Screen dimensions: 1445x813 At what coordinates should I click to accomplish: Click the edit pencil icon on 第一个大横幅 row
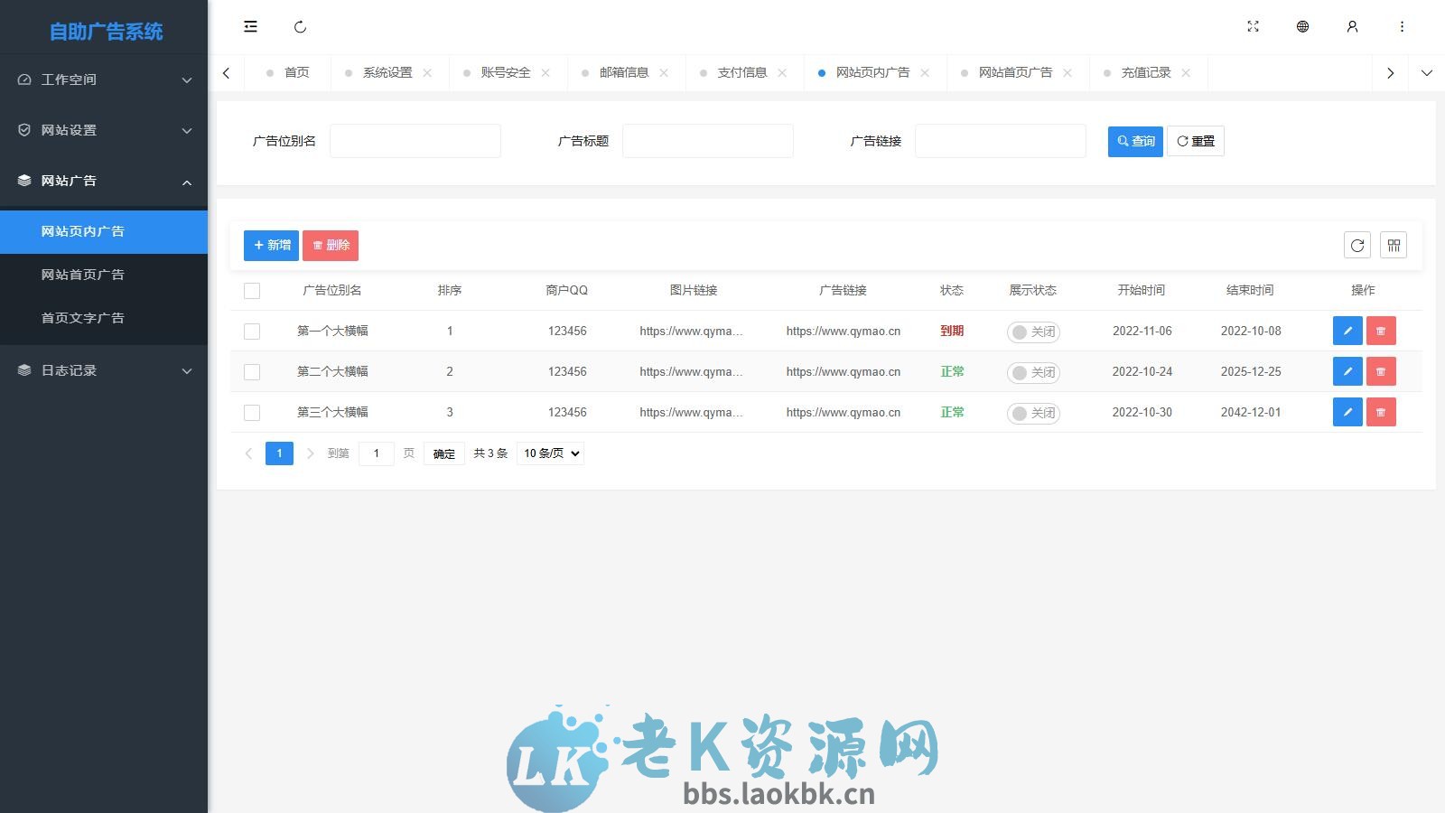[1347, 331]
